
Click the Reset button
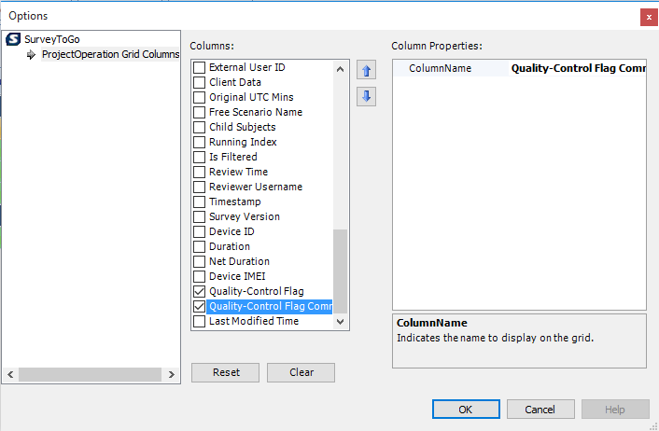coord(226,372)
